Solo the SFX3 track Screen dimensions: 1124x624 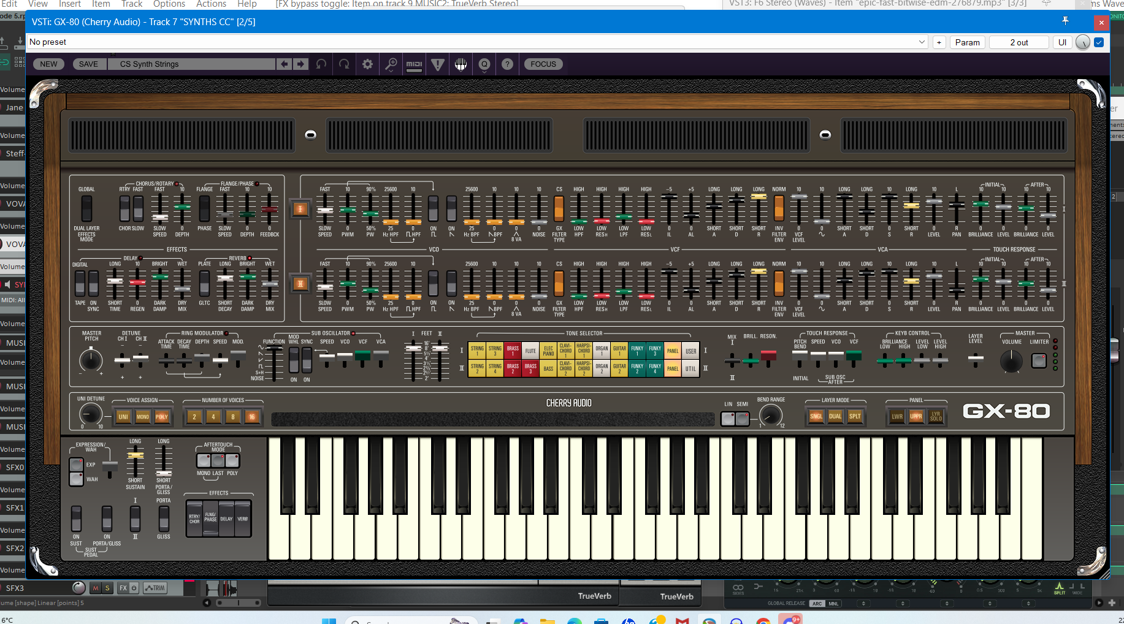pyautogui.click(x=107, y=588)
